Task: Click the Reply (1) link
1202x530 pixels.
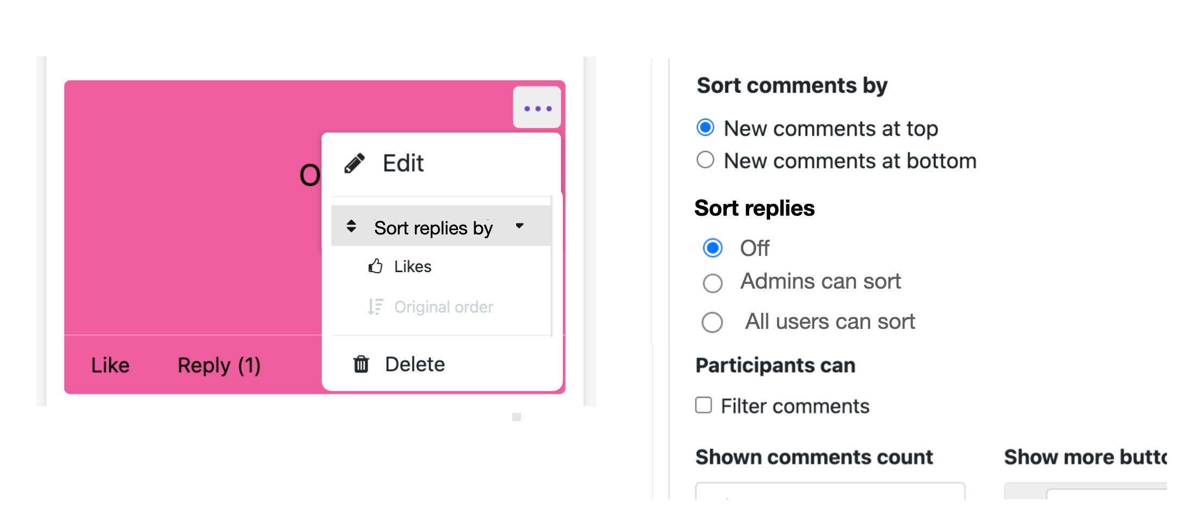Action: [x=219, y=365]
